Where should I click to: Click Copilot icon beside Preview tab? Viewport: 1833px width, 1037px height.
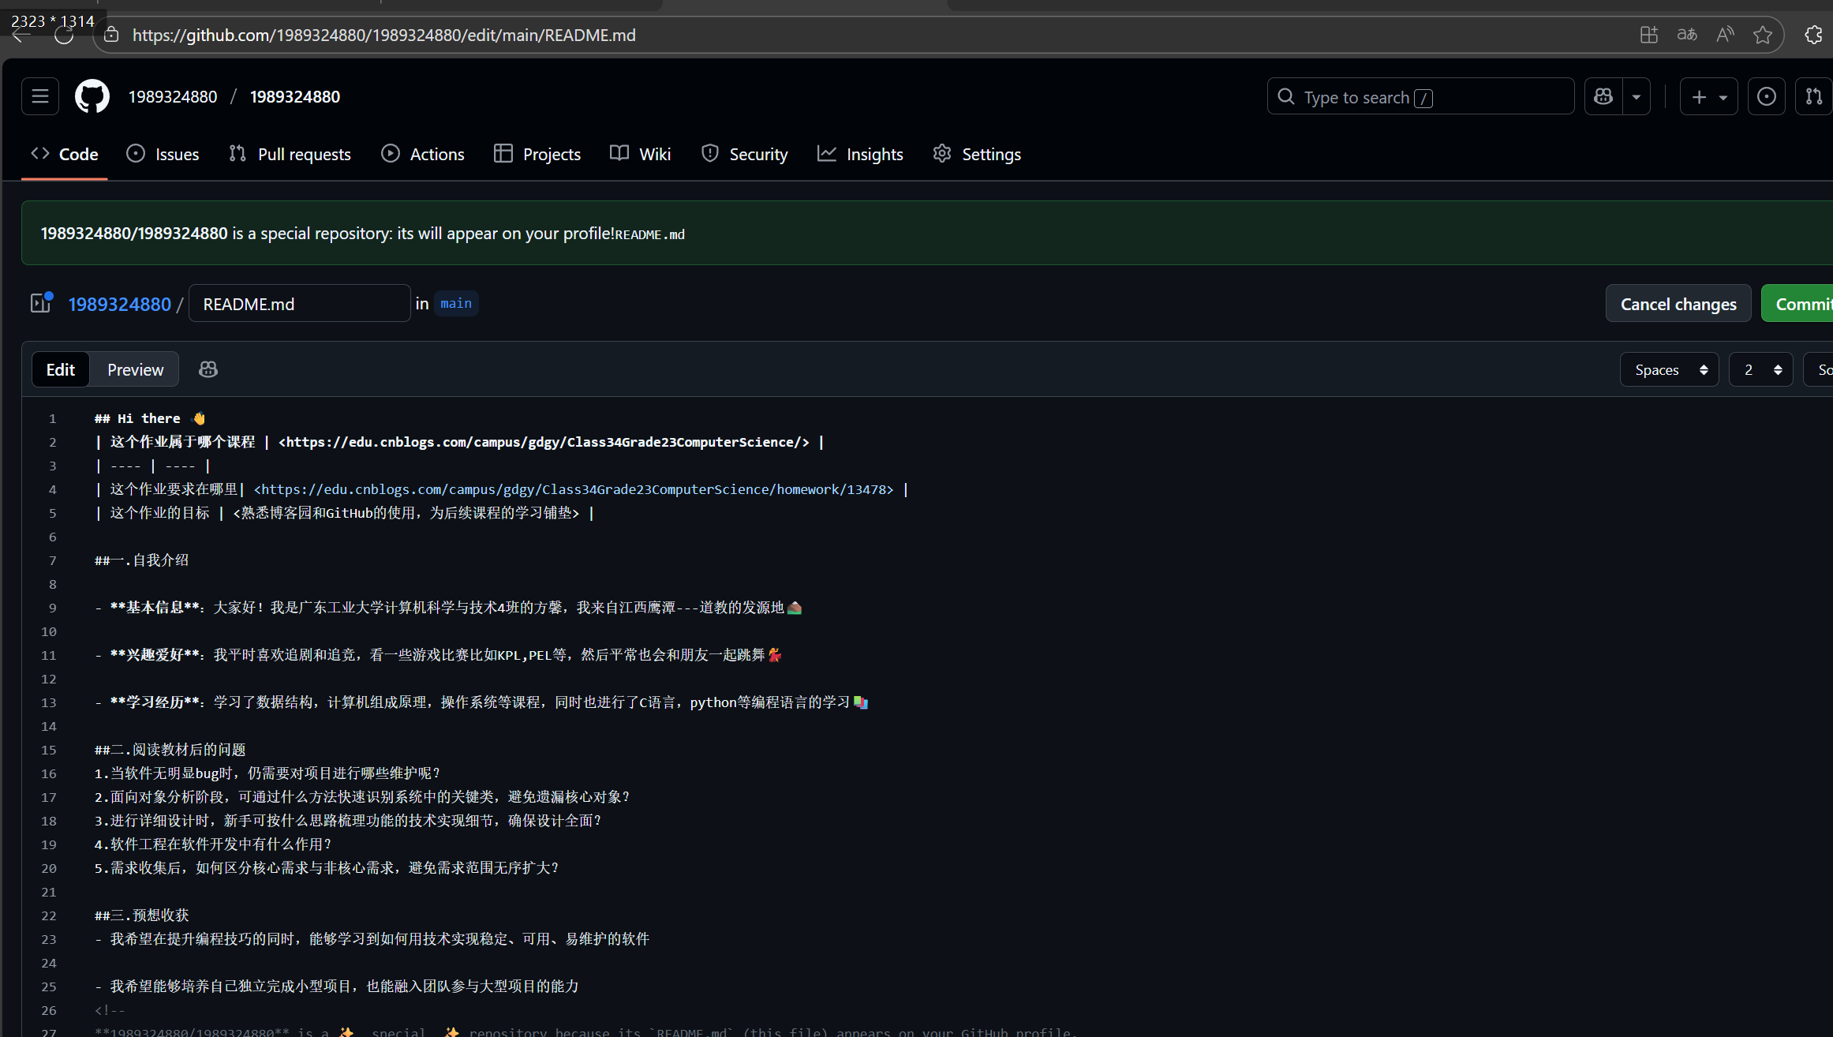[x=208, y=369]
